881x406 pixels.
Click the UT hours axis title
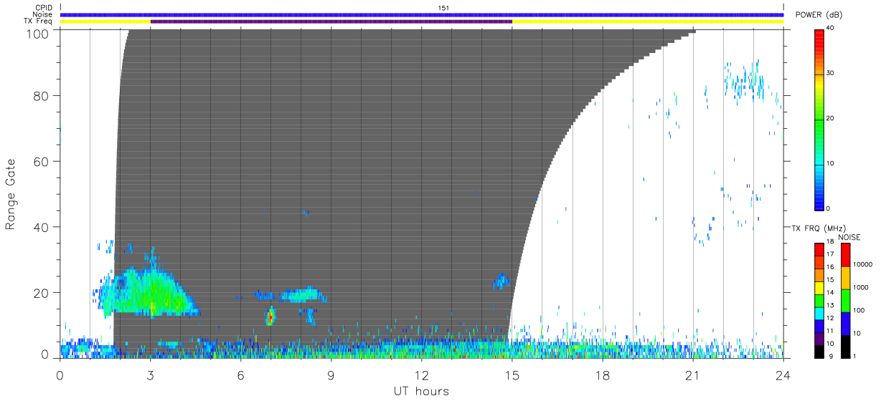click(x=420, y=391)
